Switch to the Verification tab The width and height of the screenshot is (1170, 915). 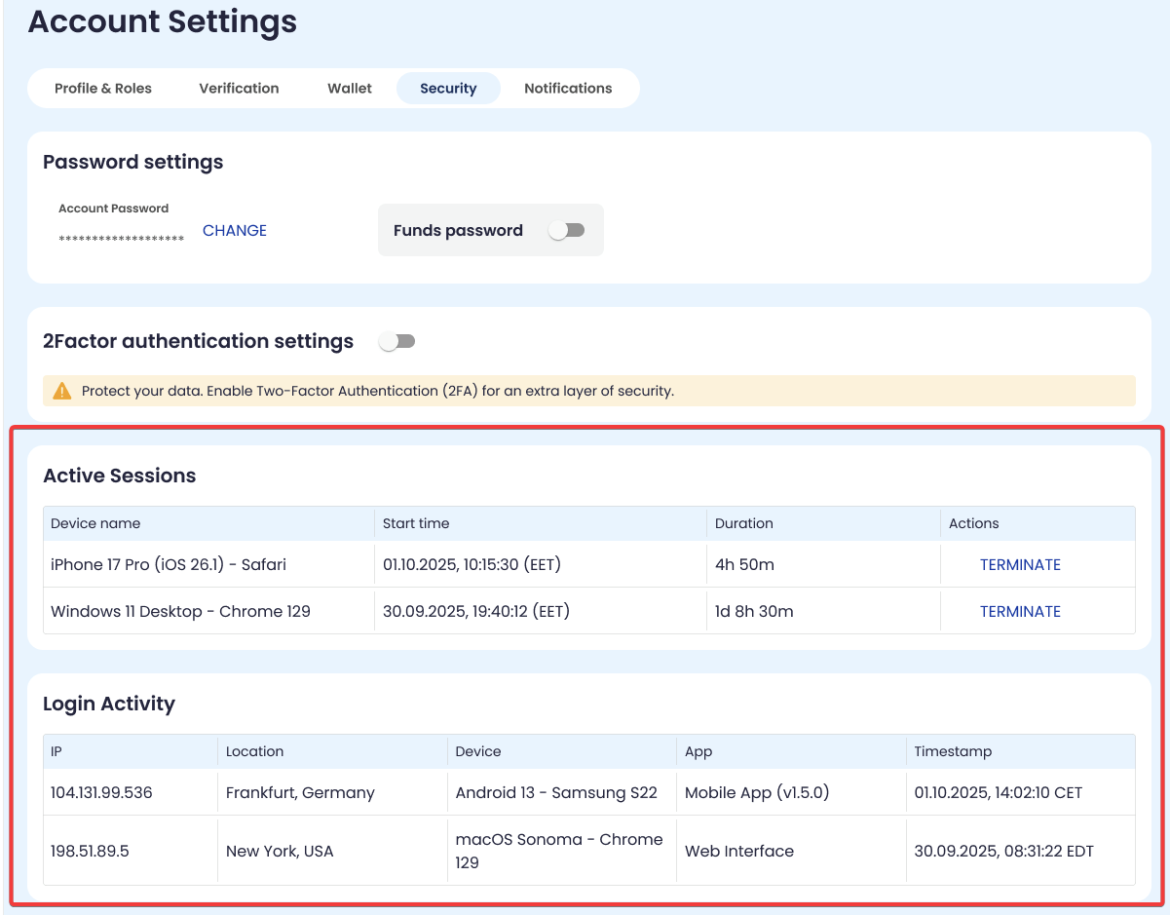(239, 88)
